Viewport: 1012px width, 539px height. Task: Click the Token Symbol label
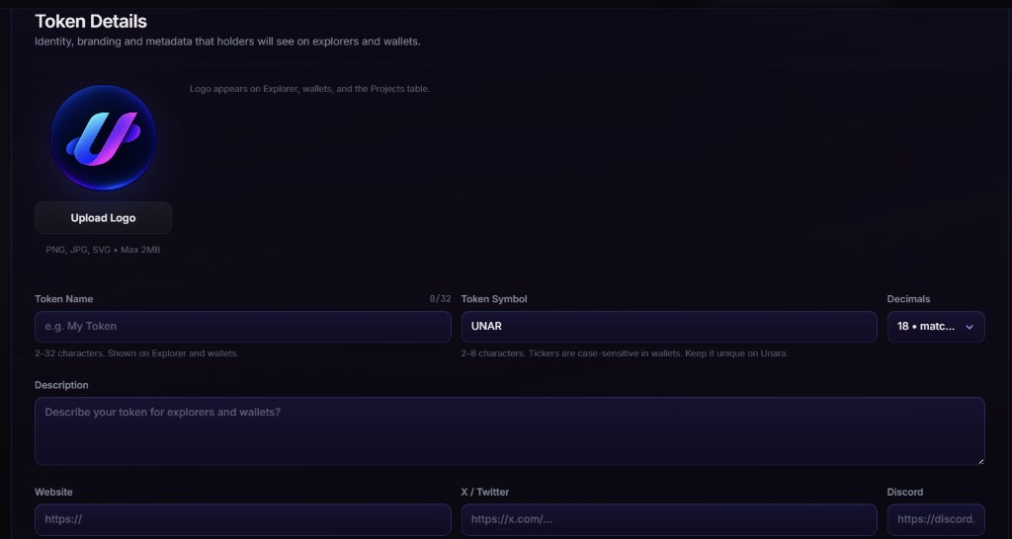pyautogui.click(x=494, y=299)
